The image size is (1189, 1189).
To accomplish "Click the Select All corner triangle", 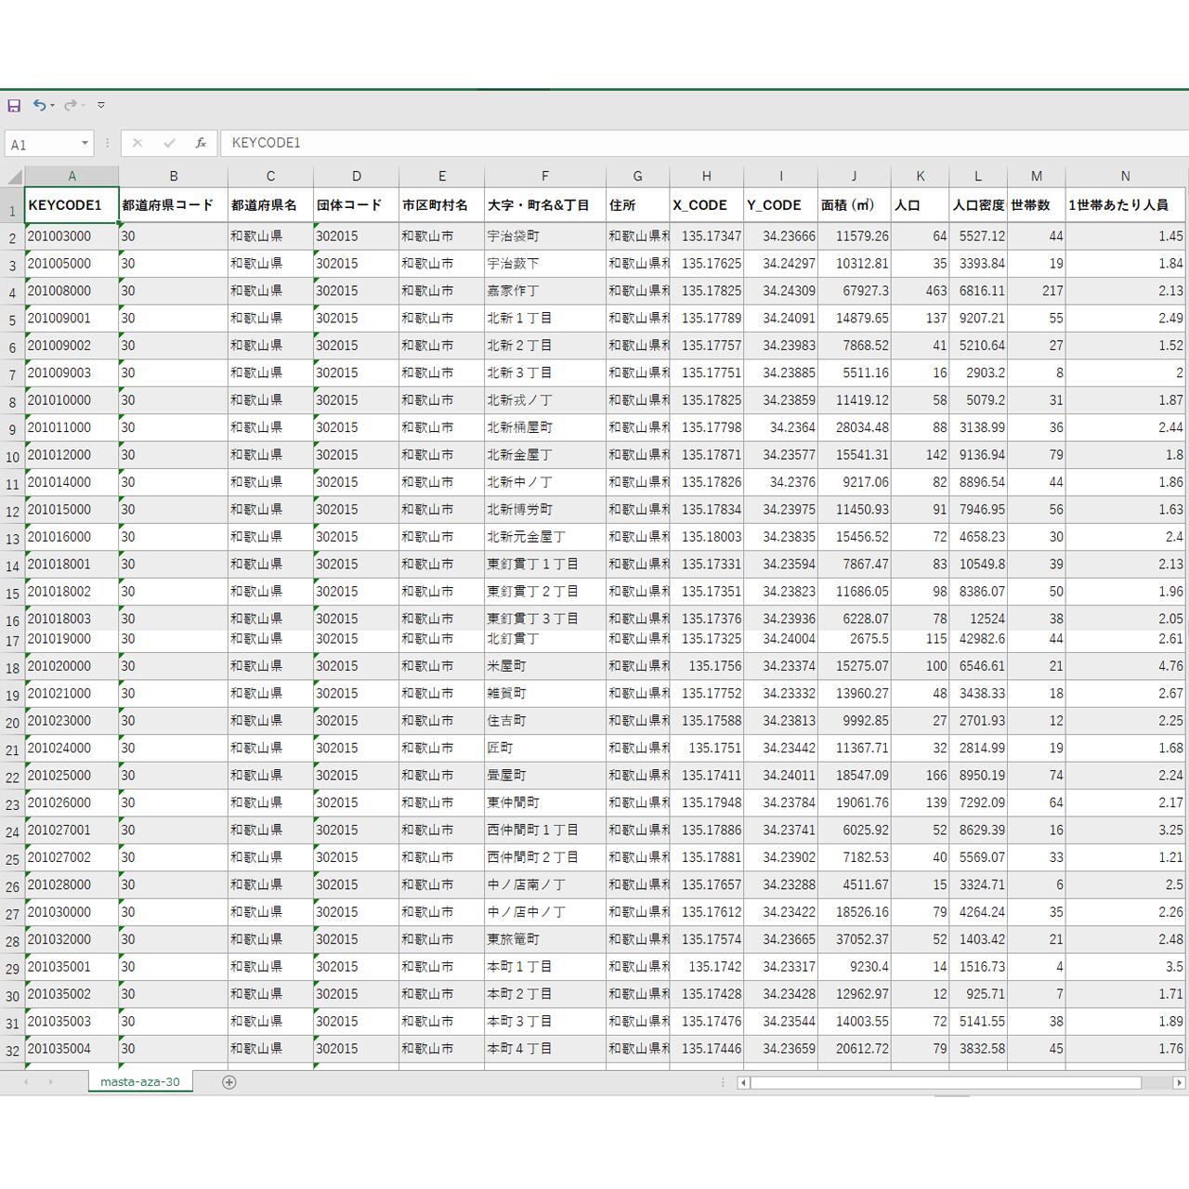I will (x=14, y=176).
